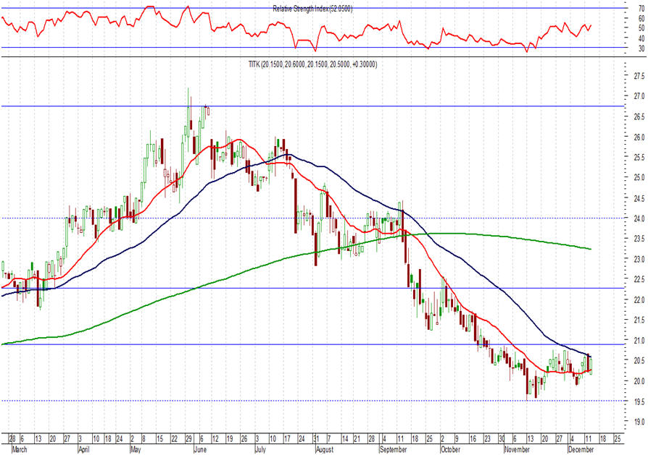Click date label 30 before November
The height and width of the screenshot is (455, 648).
(502, 438)
